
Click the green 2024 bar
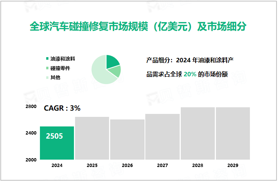[57, 143]
